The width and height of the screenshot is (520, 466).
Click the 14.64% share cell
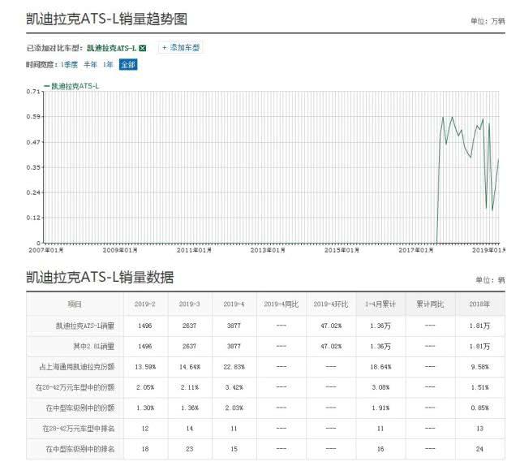tap(190, 367)
